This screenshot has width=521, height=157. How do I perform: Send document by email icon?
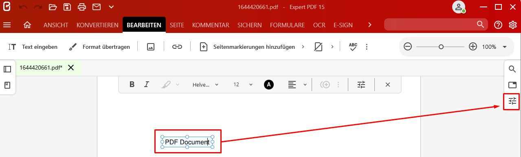[96, 7]
